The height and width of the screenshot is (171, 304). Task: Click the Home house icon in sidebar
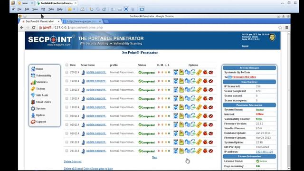[x=33, y=69]
